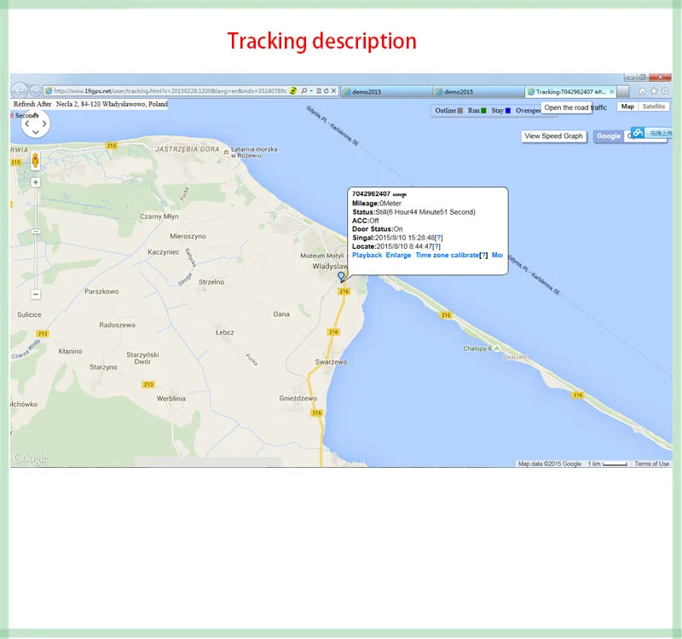
Task: Click the Street View pegman icon
Action: pyautogui.click(x=36, y=160)
